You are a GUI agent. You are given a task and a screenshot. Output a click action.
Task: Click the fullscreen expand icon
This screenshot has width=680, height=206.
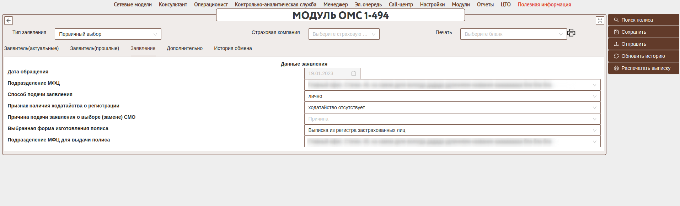click(600, 21)
